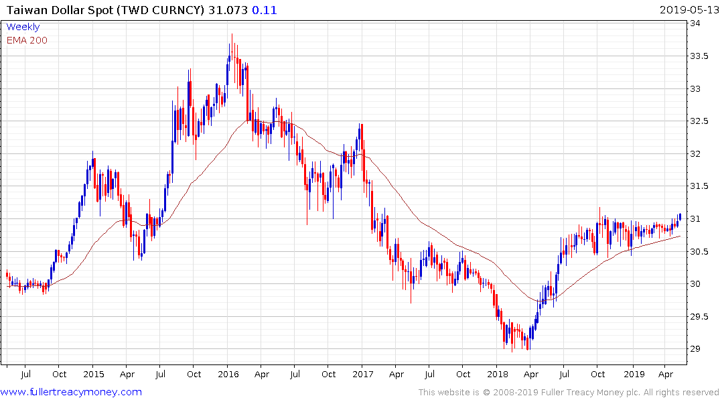Click the copyright notice for Fuller Treacy Money
Viewport: 720px width, 402px height.
point(569,393)
